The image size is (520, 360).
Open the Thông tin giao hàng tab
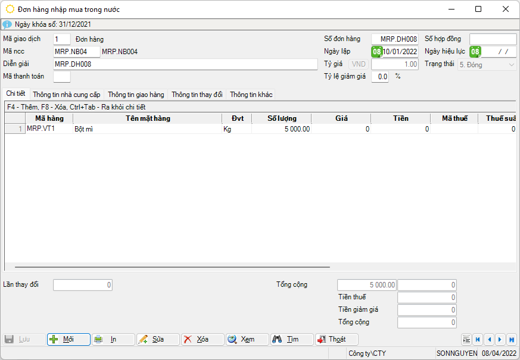(136, 95)
